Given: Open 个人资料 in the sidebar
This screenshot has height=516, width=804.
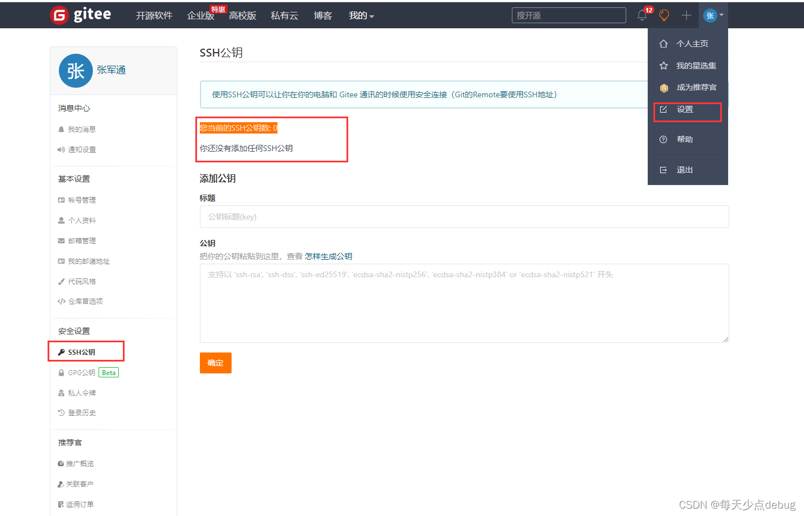Looking at the screenshot, I should tap(82, 221).
